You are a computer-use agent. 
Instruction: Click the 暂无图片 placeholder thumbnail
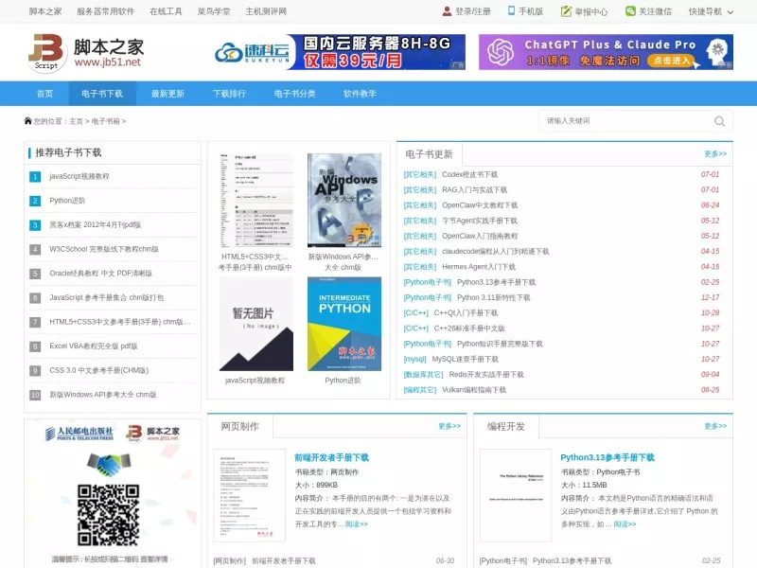coord(256,324)
